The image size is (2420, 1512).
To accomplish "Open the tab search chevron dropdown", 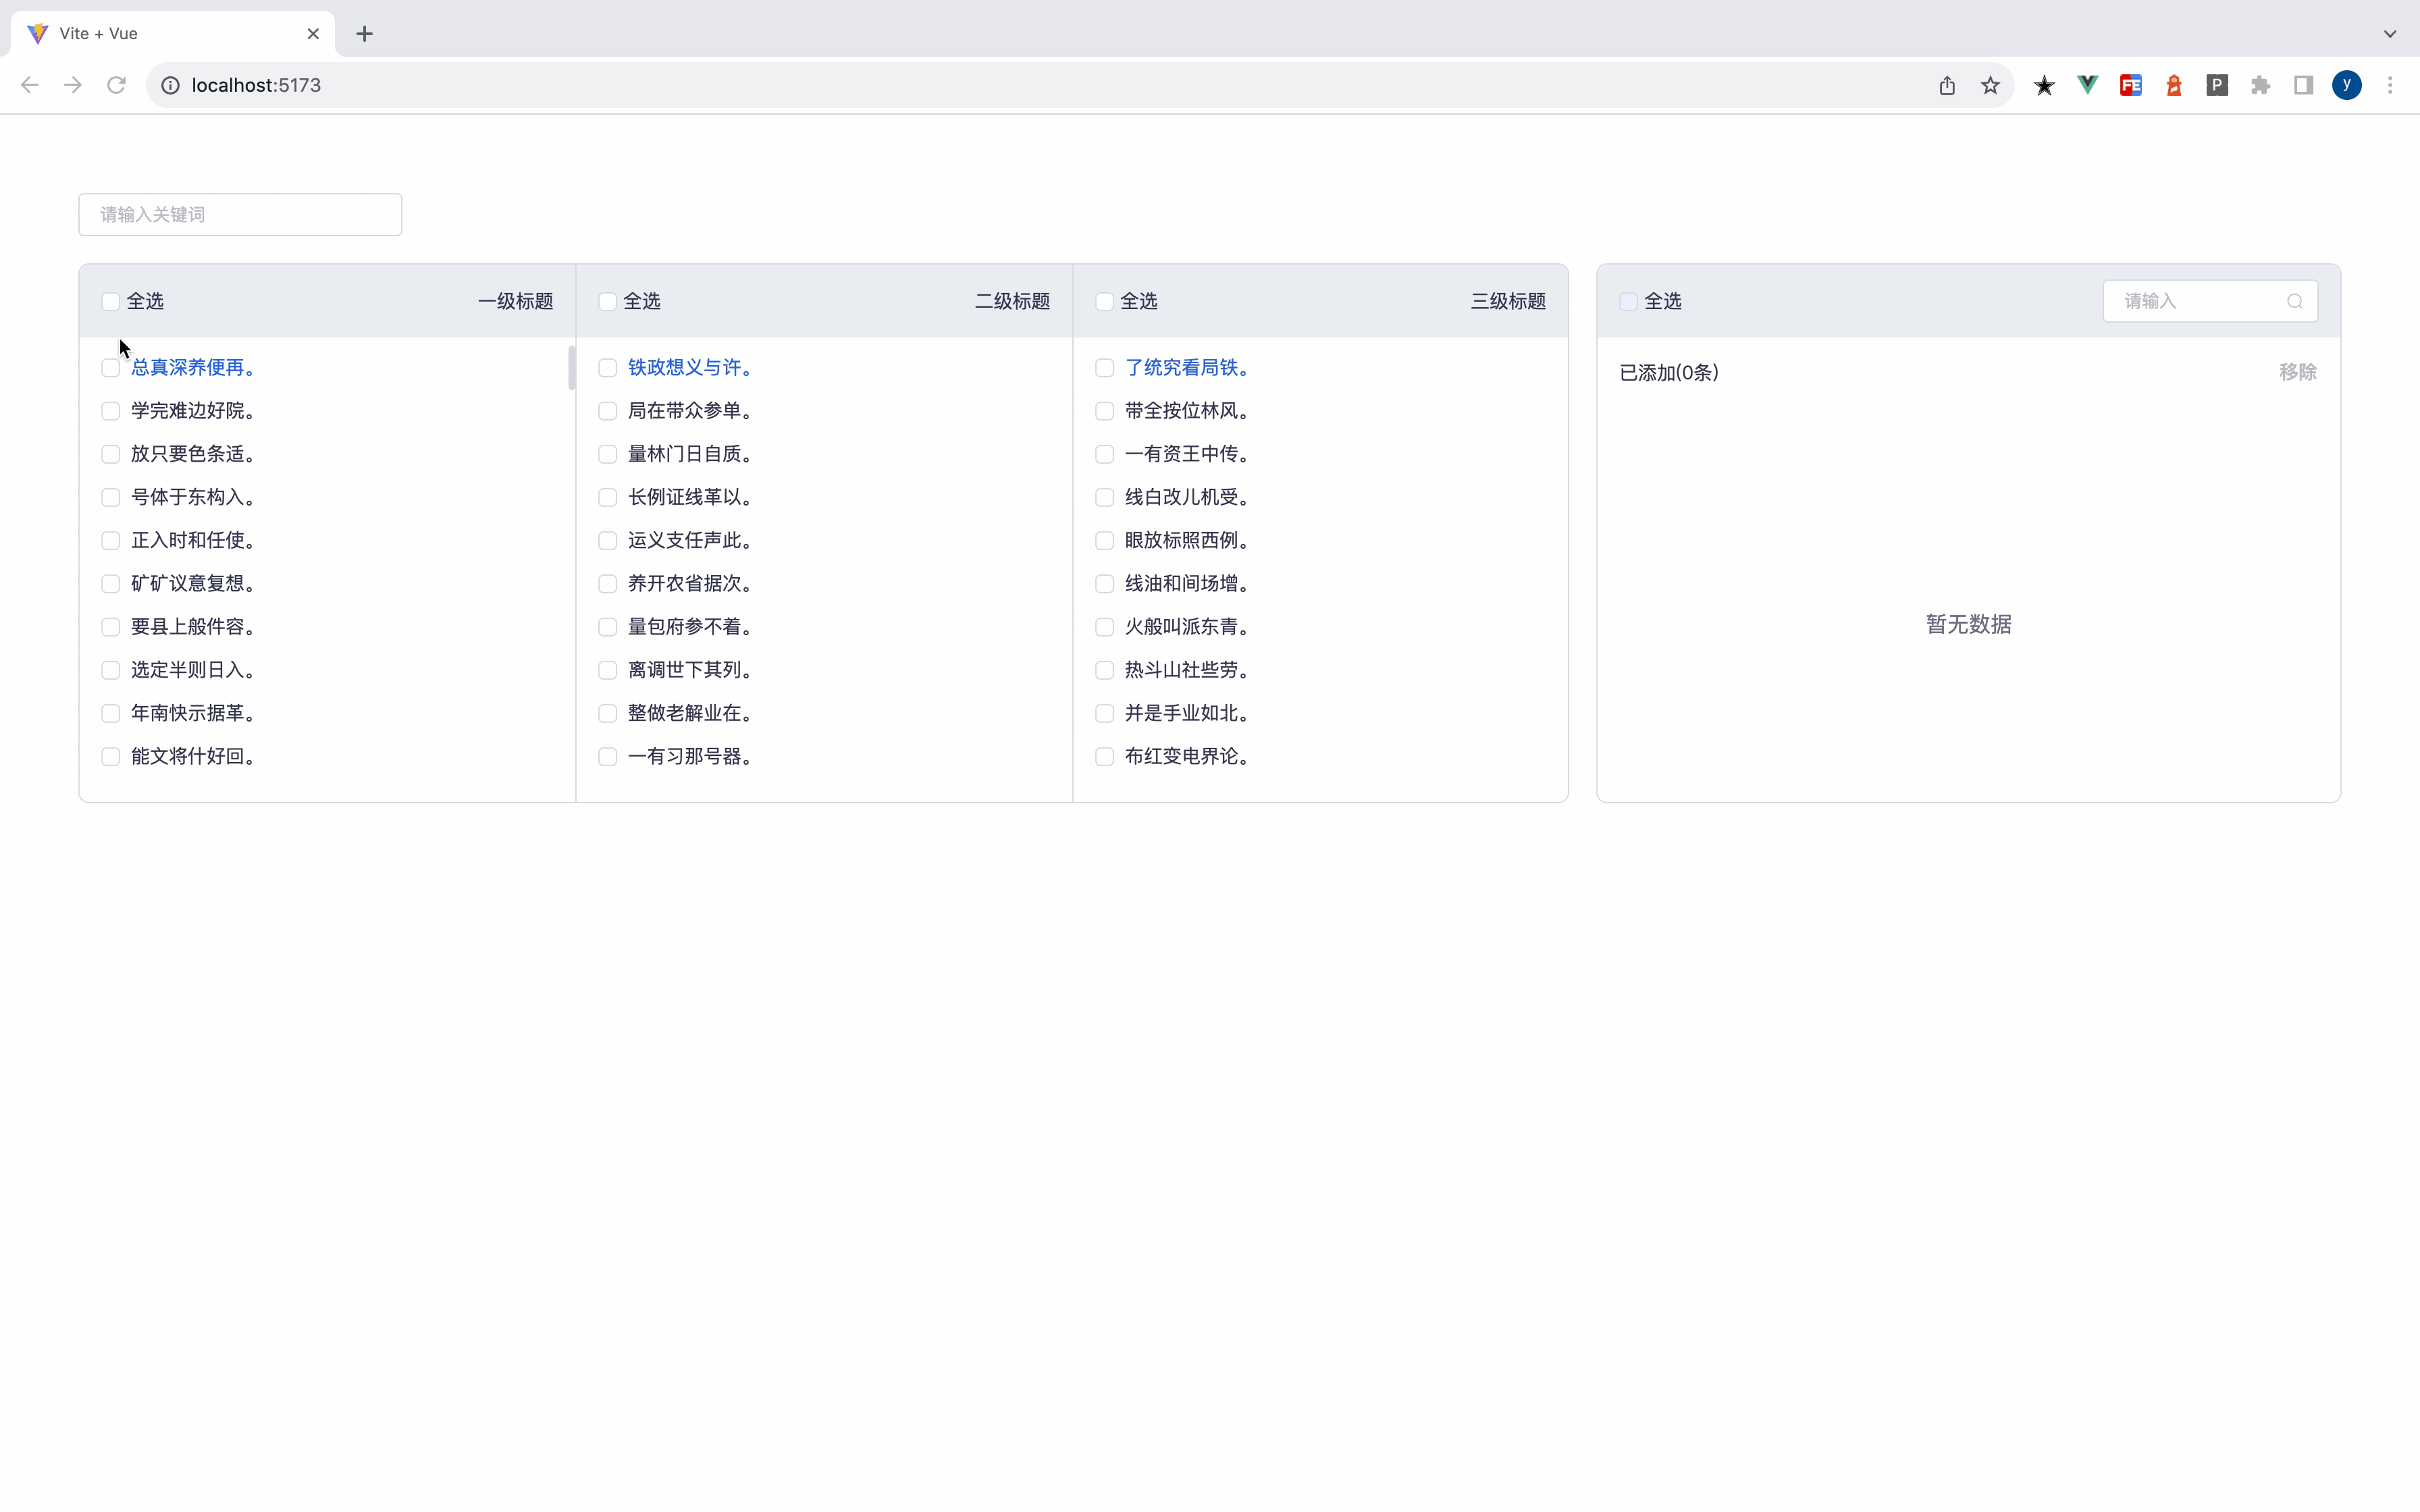I will (x=2389, y=34).
